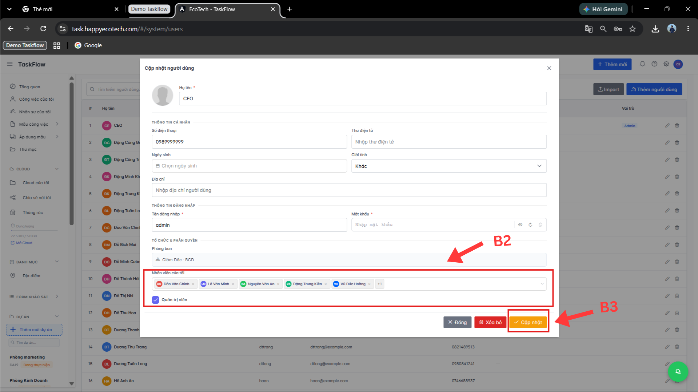Click the +1 more employees tag
The width and height of the screenshot is (698, 392).
tap(380, 284)
